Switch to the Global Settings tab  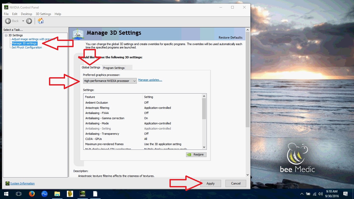click(x=91, y=67)
